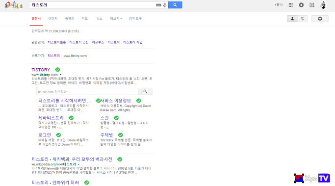The width and height of the screenshot is (335, 186).
Task: Focus the tistory.com site search field
Action: [x=87, y=91]
